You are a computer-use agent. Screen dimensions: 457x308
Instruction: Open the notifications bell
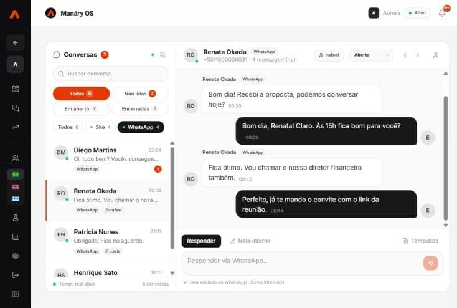coord(442,13)
